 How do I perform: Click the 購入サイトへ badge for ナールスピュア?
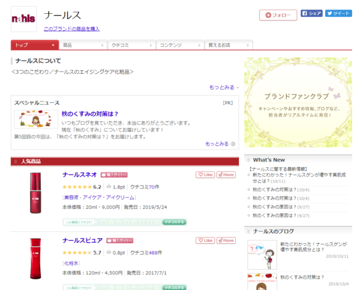pos(119,241)
